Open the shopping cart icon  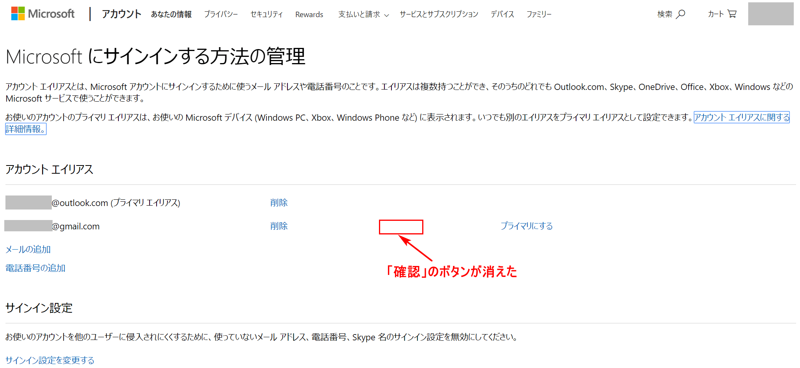[x=732, y=14]
